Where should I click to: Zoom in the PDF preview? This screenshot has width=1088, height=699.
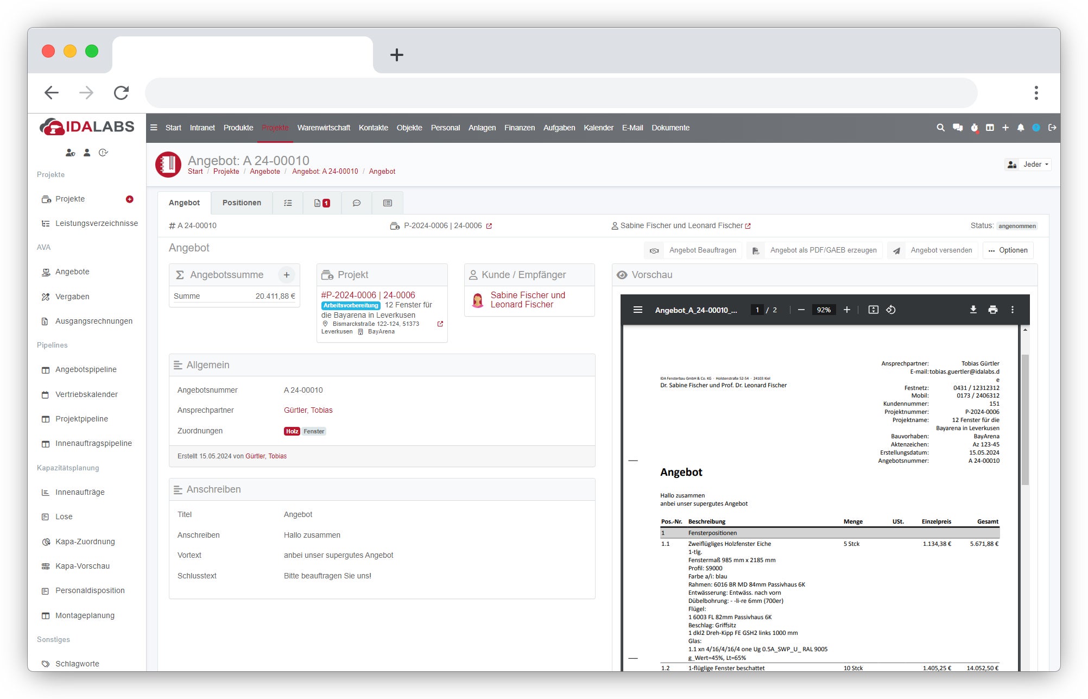click(x=847, y=310)
